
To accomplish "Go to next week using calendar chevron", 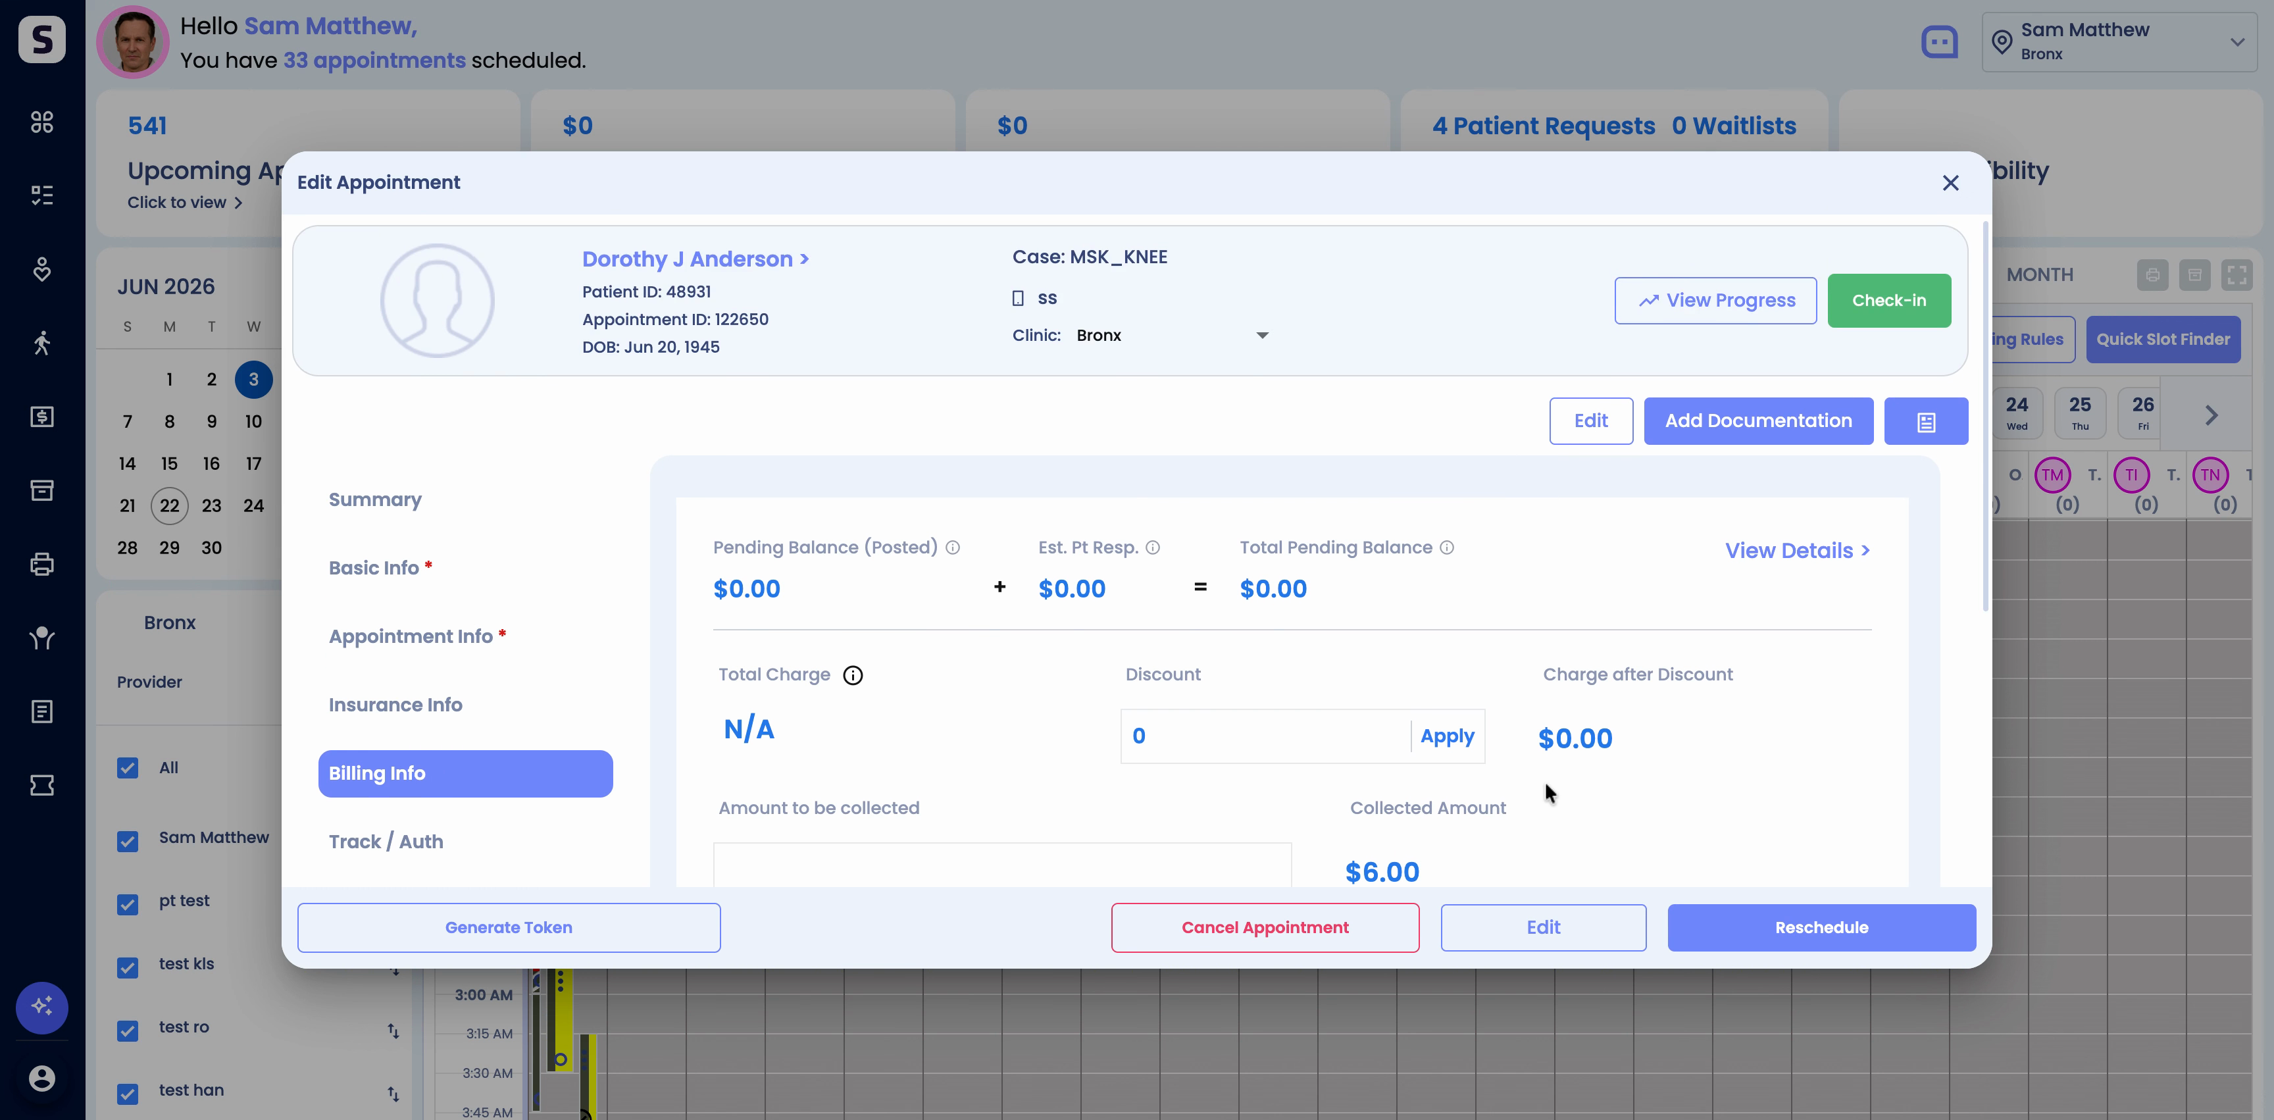I will coord(2211,415).
